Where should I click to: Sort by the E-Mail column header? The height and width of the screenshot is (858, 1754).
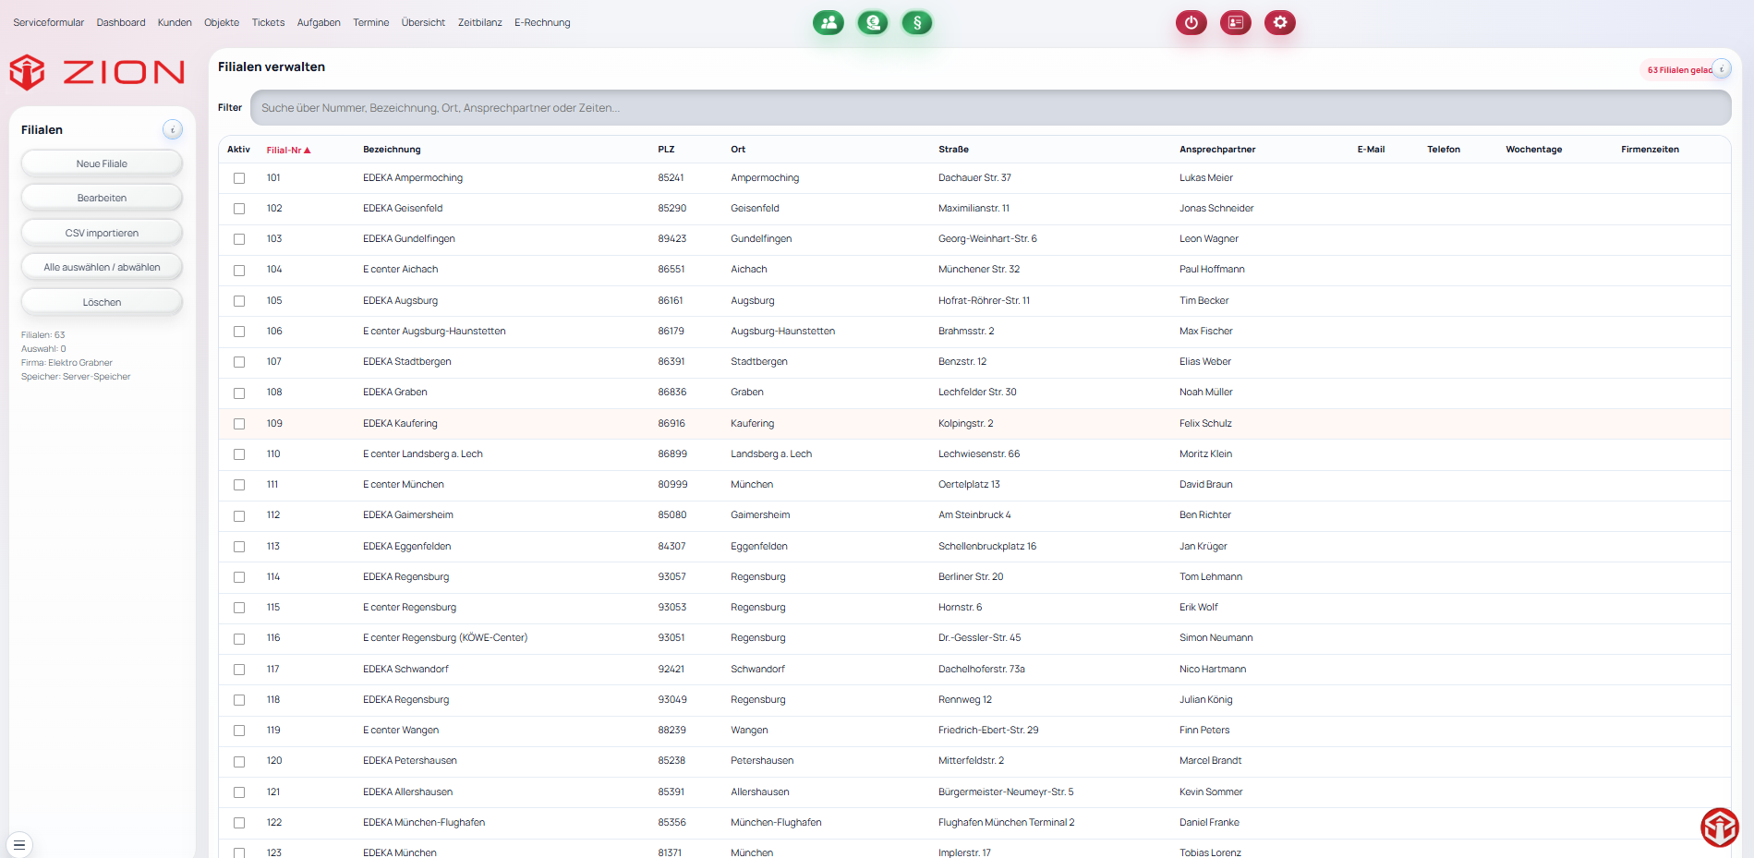tap(1371, 150)
